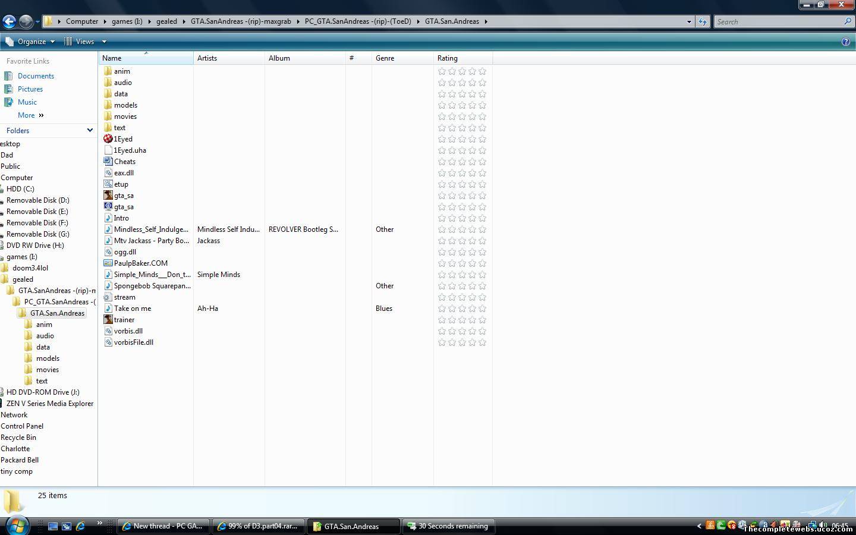The height and width of the screenshot is (535, 856).
Task: Select the ogg.dll file icon
Action: (x=108, y=251)
